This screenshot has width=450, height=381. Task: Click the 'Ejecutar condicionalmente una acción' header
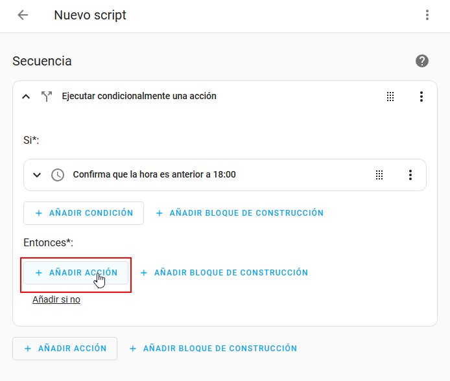(139, 96)
